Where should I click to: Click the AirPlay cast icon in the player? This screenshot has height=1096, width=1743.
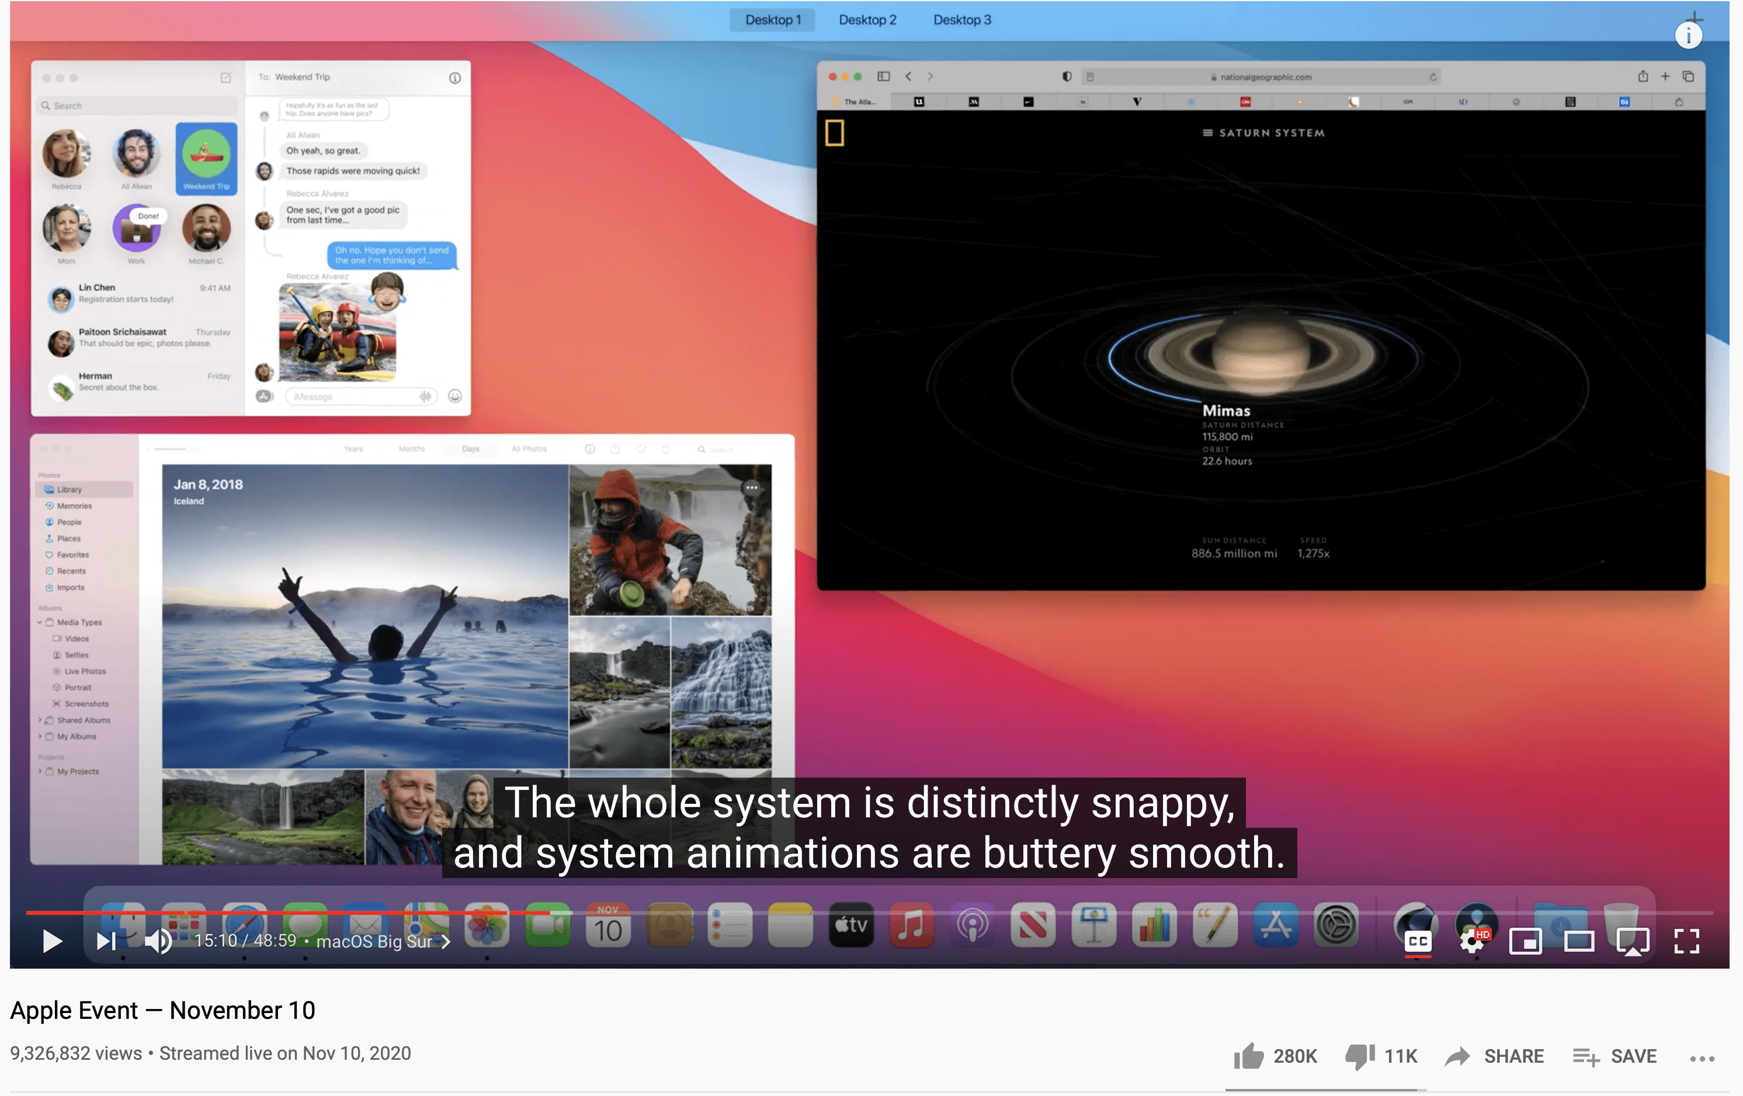(1633, 941)
